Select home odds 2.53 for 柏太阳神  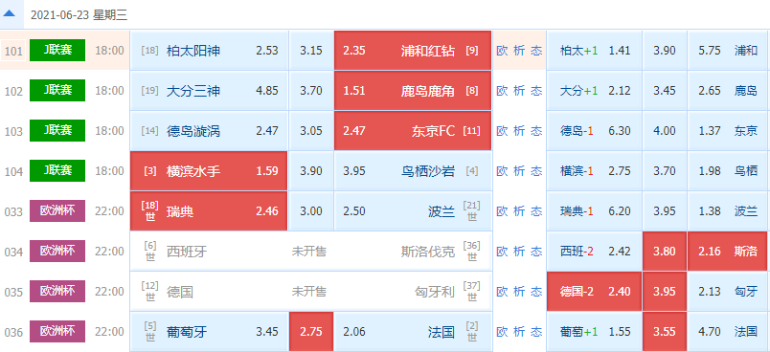tap(209, 51)
